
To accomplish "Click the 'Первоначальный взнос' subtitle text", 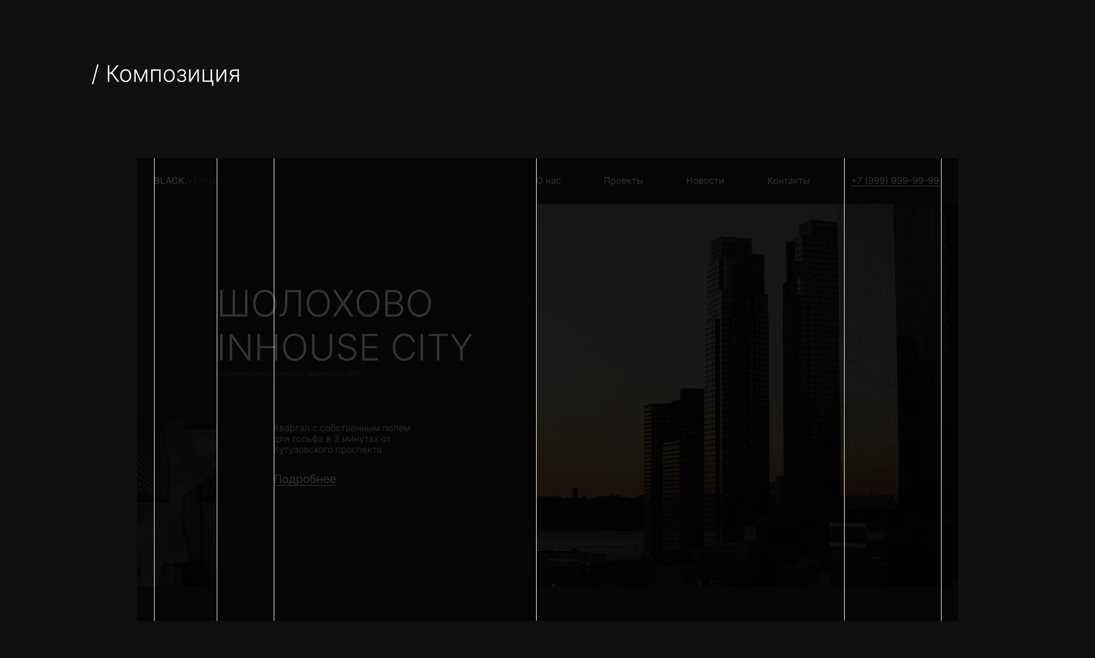I will pyautogui.click(x=290, y=374).
